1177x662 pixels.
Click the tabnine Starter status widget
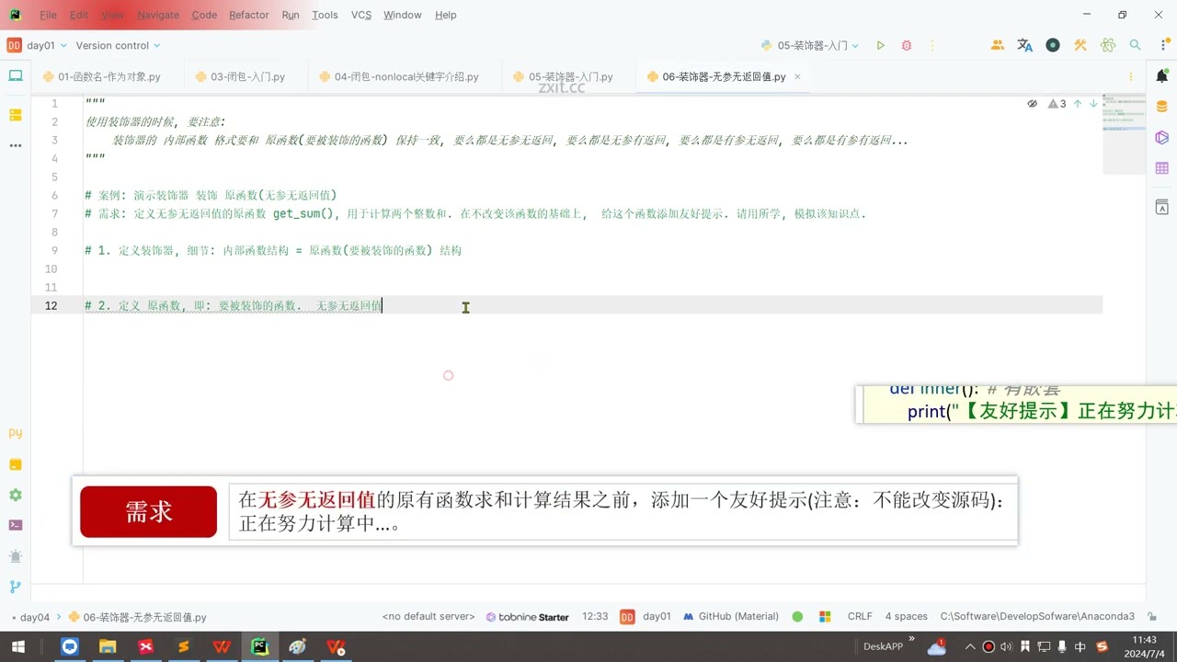click(527, 617)
